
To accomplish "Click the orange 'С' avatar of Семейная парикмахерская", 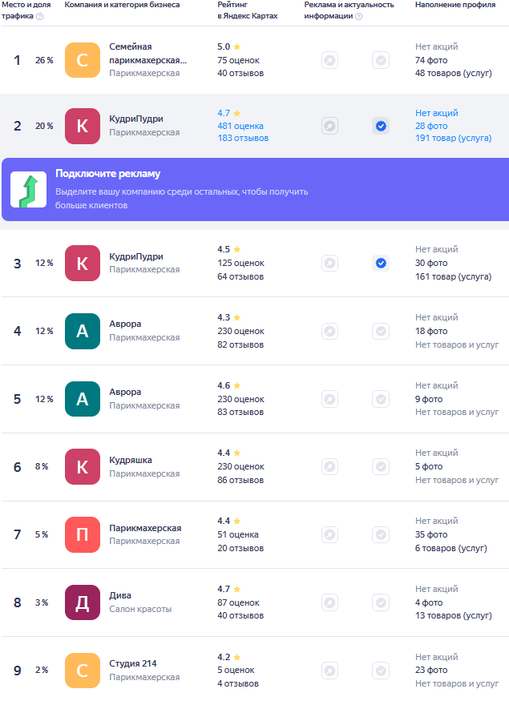I will [x=82, y=60].
